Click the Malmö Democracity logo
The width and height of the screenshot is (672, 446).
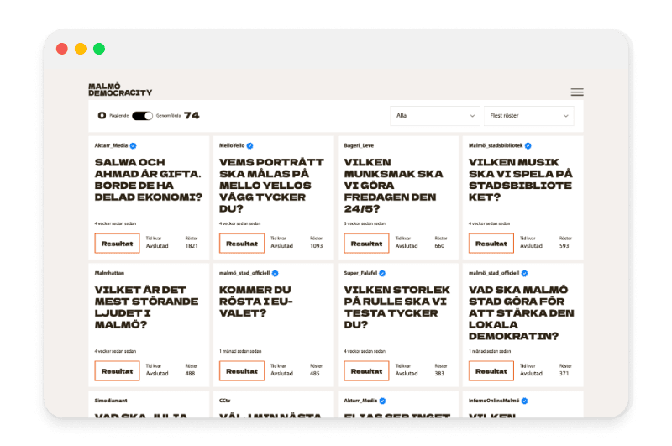(119, 90)
